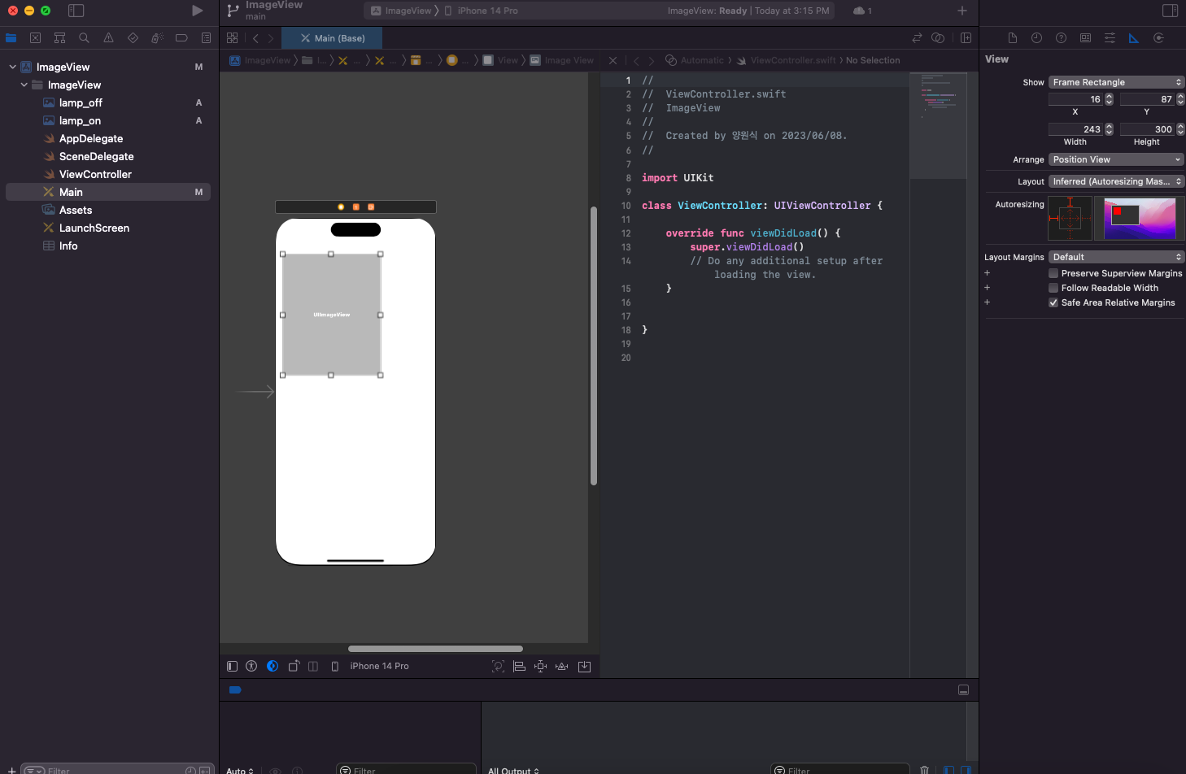The image size is (1186, 774).
Task: Select the UIImageView on the canvas
Action: tap(331, 315)
